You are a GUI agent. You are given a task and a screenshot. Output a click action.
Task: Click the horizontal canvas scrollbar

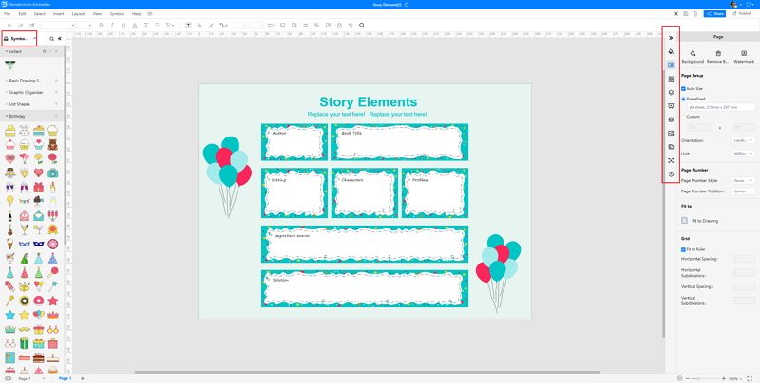(368, 372)
